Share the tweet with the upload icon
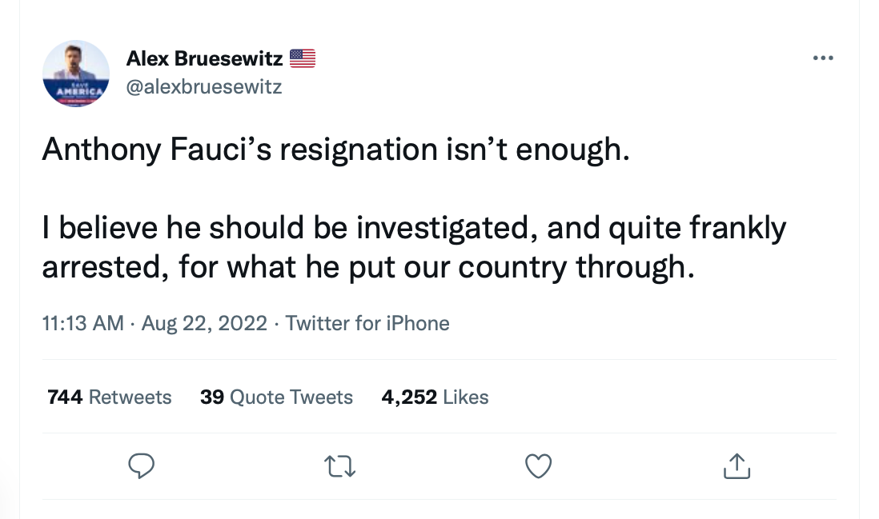The width and height of the screenshot is (879, 519). point(737,466)
